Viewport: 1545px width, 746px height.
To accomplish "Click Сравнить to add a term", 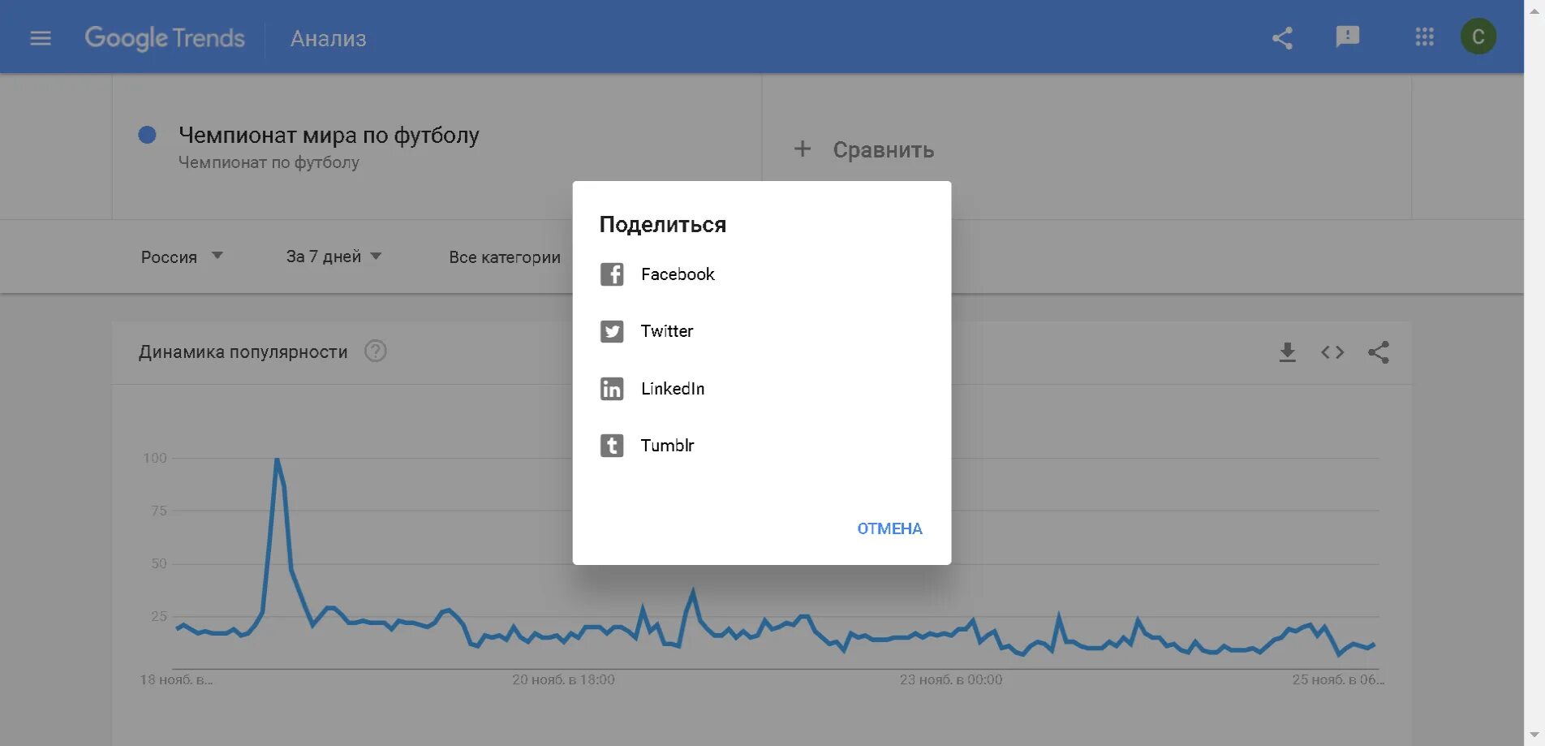I will pyautogui.click(x=864, y=150).
